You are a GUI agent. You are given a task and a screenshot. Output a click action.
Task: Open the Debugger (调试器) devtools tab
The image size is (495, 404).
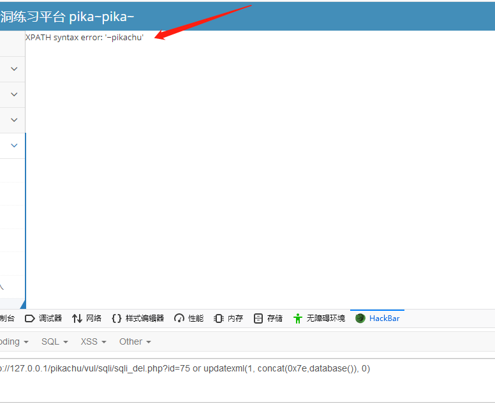pos(43,318)
